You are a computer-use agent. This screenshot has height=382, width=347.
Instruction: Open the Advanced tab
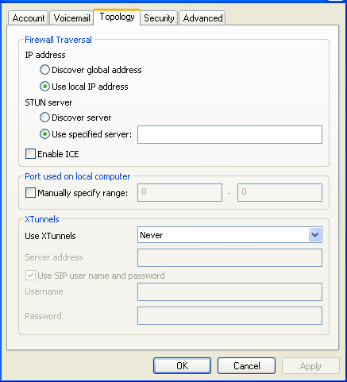[x=202, y=18]
